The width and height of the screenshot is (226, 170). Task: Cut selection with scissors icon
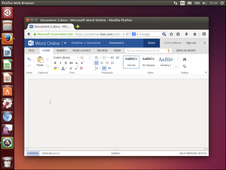tap(48, 59)
